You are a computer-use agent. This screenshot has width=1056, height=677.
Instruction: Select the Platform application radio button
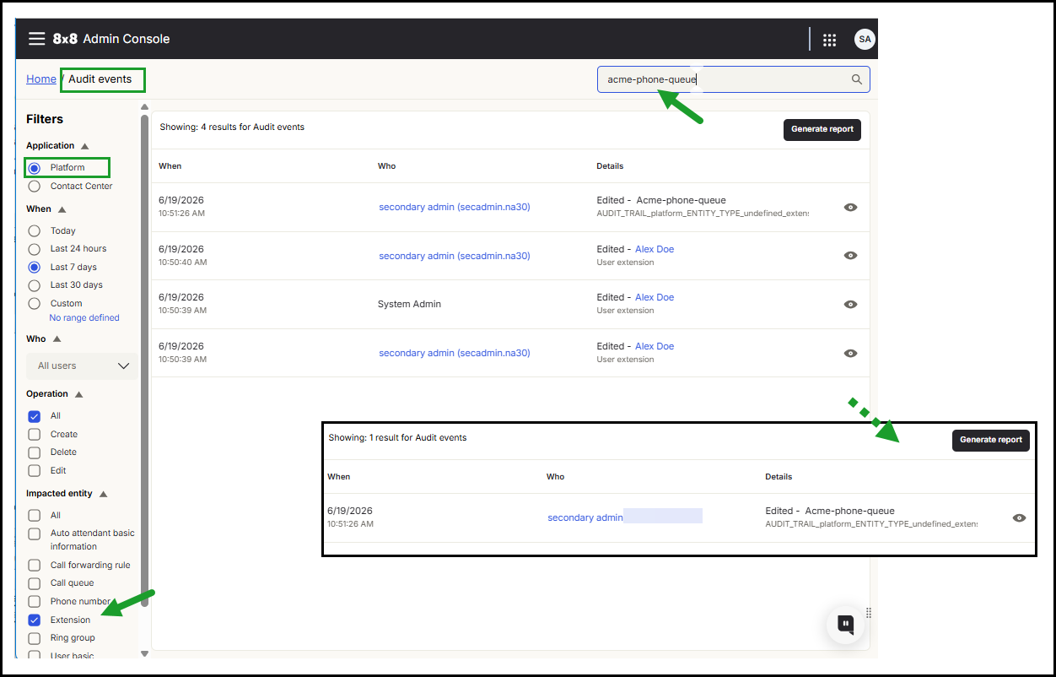coord(35,168)
